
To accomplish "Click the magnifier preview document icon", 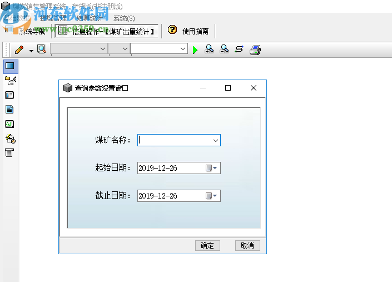I will pyautogui.click(x=42, y=49).
